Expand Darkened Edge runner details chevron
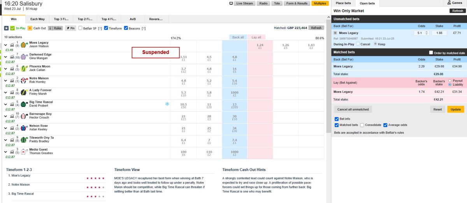The image size is (467, 203). 6,57
